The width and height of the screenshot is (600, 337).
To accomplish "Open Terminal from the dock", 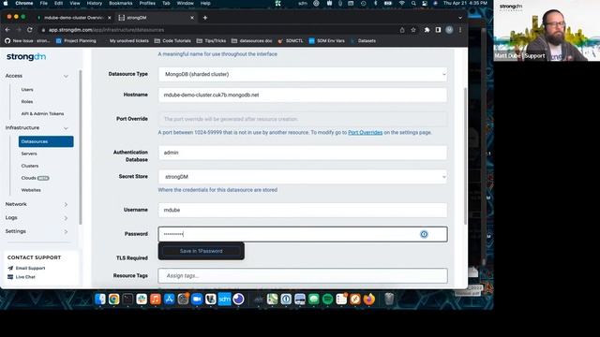I will click(x=127, y=299).
